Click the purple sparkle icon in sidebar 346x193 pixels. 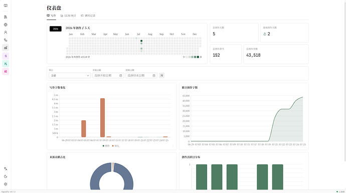[x=6, y=56]
